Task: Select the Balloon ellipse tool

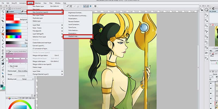Action: tap(3, 80)
